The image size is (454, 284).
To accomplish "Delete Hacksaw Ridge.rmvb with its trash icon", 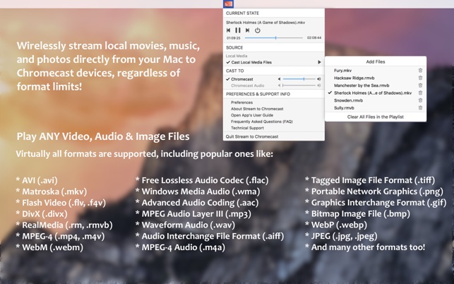I will tap(420, 78).
